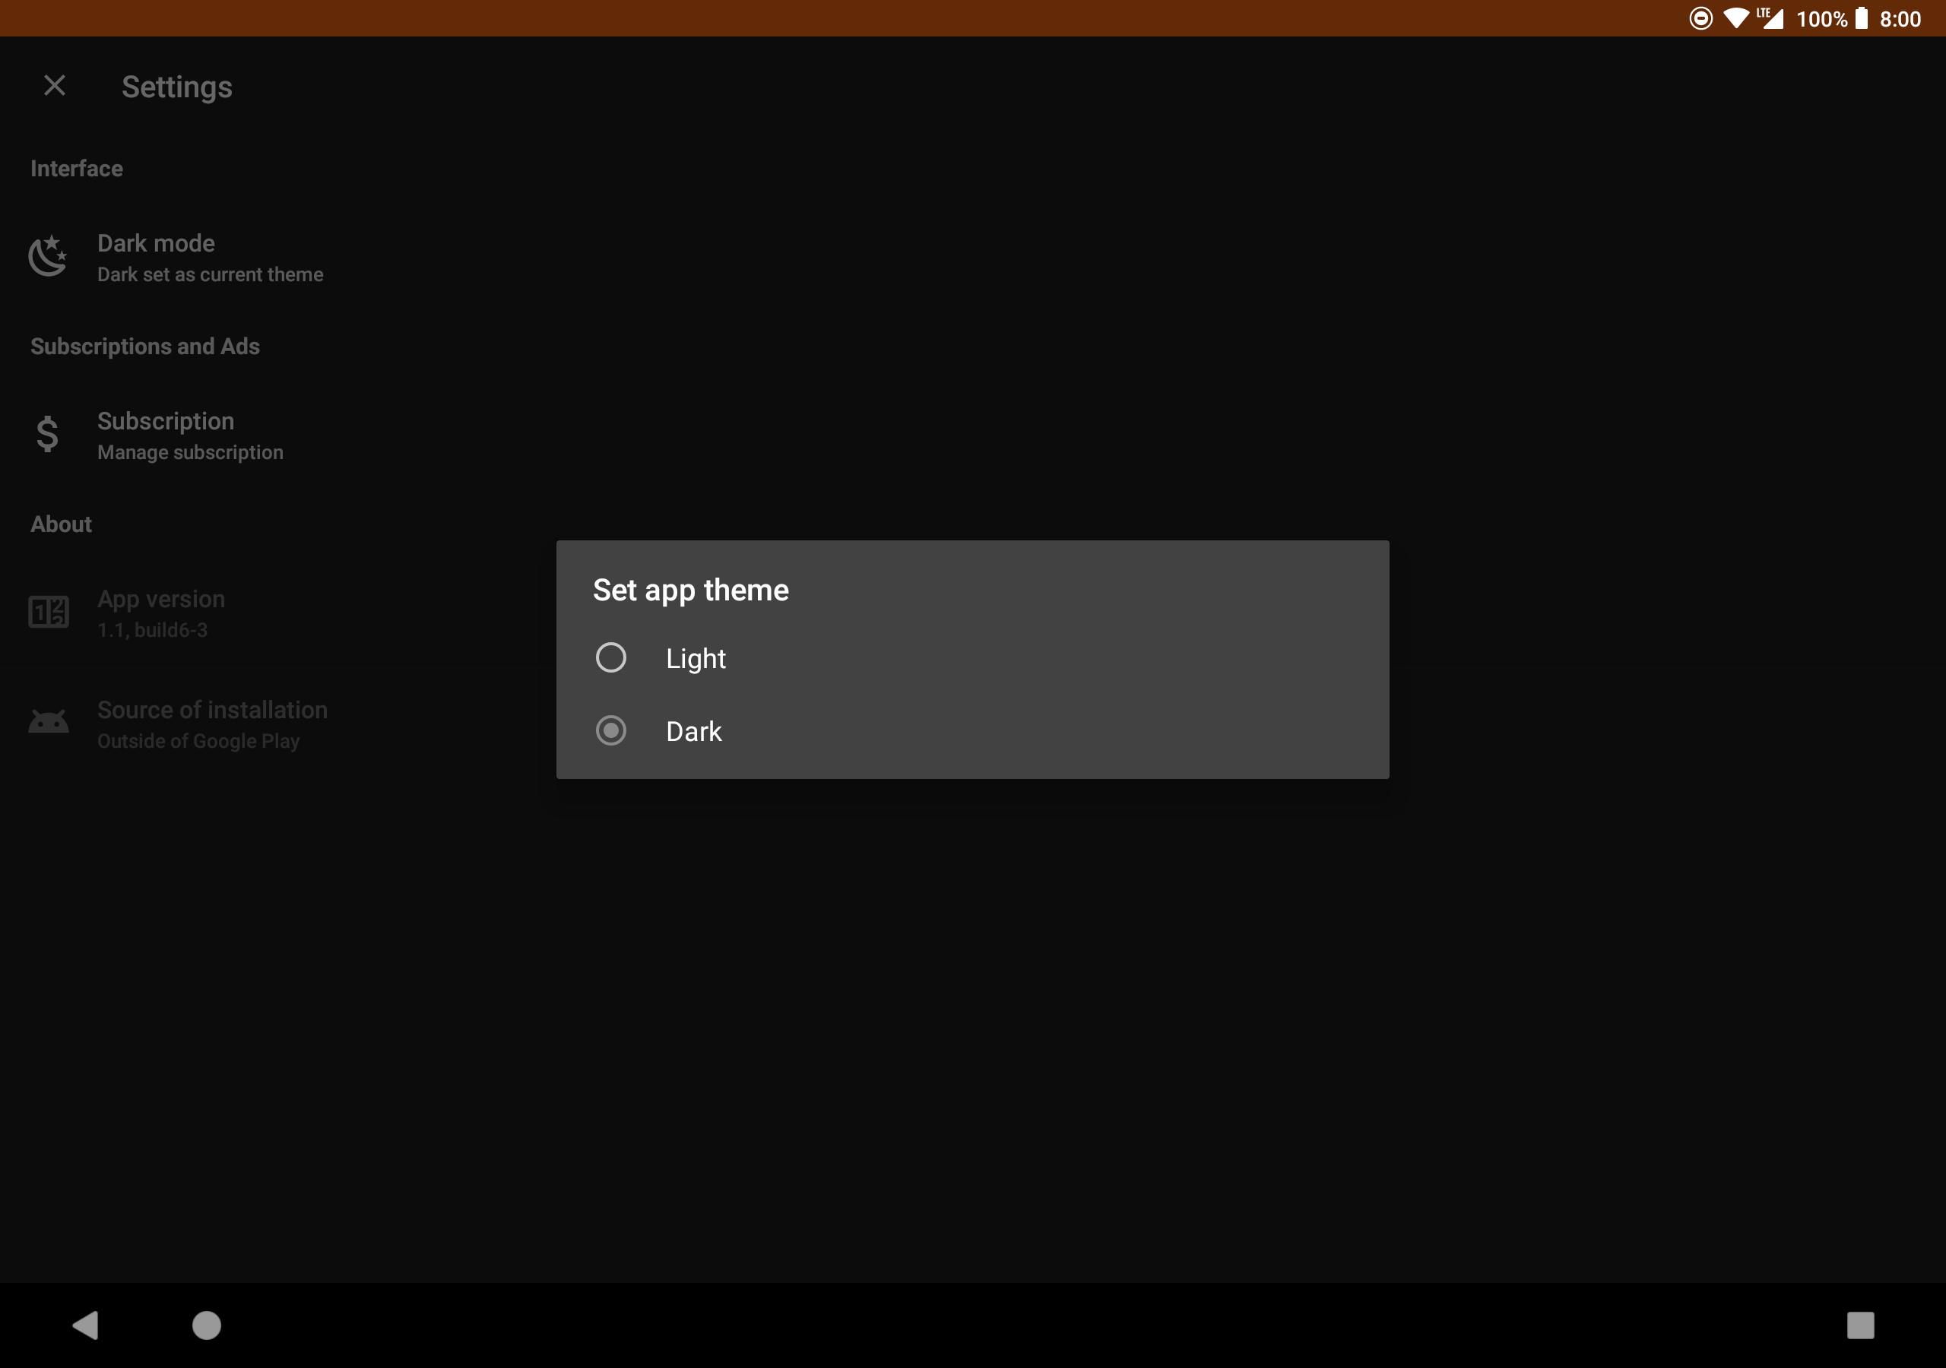Tap the battery icon in status bar
This screenshot has height=1368, width=1946.
(x=1862, y=19)
